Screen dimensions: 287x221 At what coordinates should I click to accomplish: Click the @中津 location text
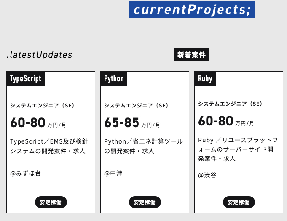click(x=113, y=173)
